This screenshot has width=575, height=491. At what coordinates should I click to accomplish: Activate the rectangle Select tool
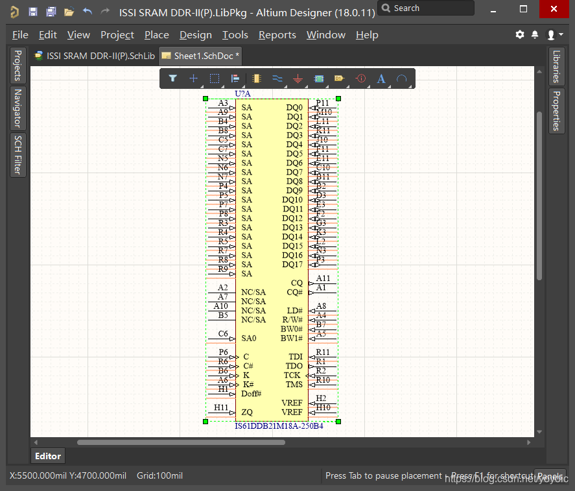pos(215,78)
